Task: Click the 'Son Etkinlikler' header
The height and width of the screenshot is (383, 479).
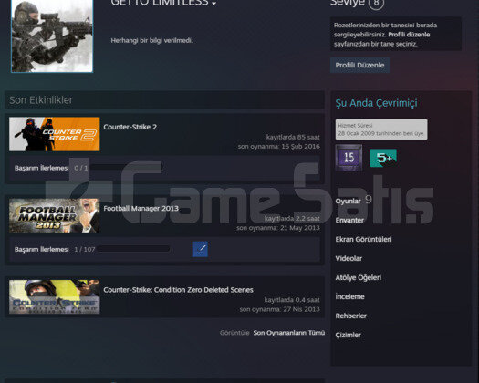Action: point(41,100)
